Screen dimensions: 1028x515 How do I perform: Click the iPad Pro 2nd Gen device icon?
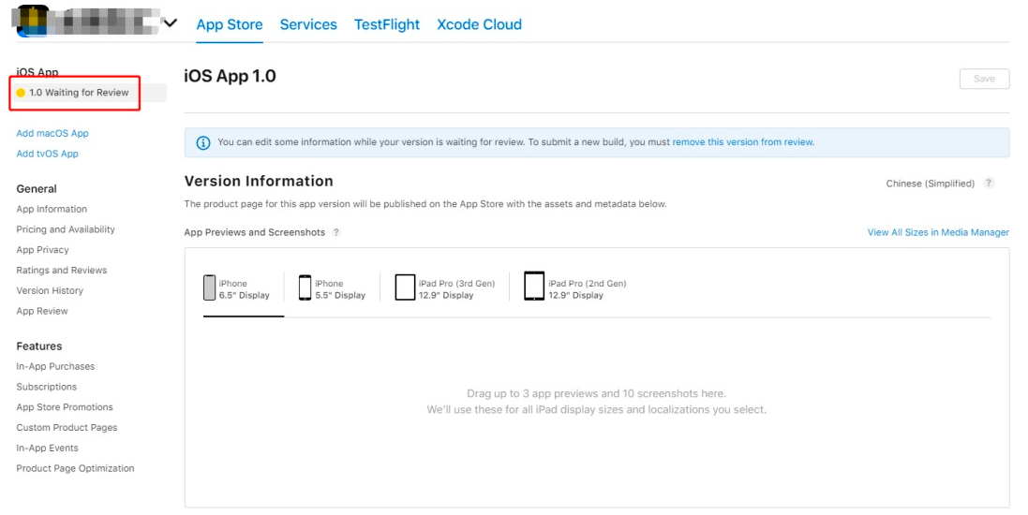(x=534, y=287)
